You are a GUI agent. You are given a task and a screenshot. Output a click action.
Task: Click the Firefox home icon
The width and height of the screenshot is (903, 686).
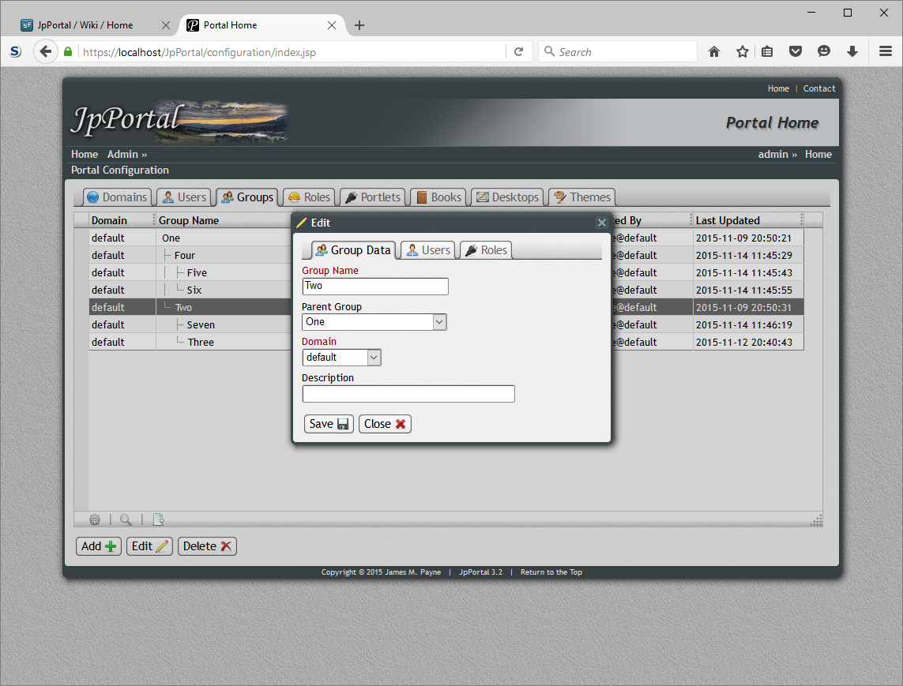[x=713, y=51]
